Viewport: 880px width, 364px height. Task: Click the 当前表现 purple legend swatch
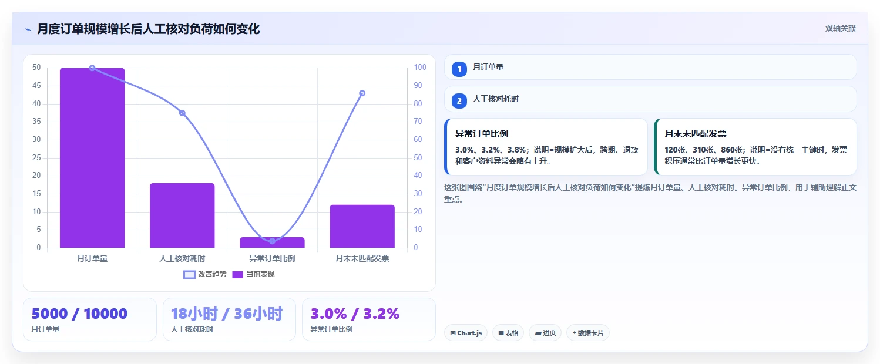pyautogui.click(x=238, y=274)
